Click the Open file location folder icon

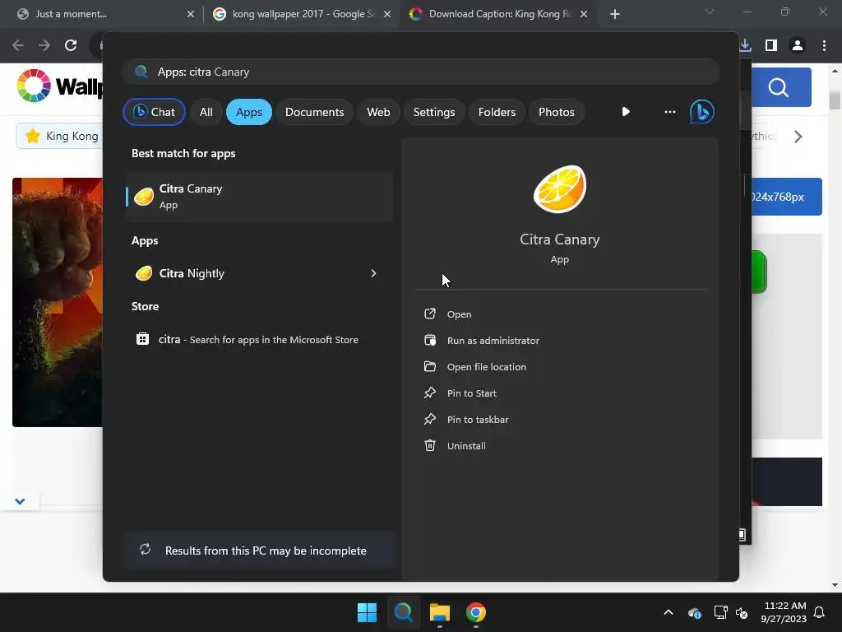pyautogui.click(x=429, y=366)
